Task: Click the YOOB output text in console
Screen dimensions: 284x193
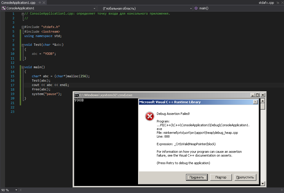Action: click(79, 100)
